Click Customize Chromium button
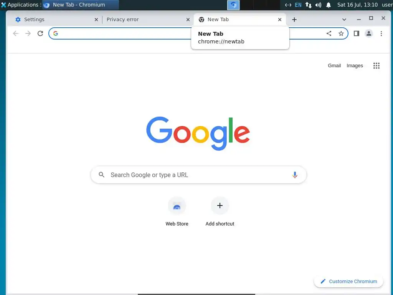The image size is (393, 295). pos(348,282)
